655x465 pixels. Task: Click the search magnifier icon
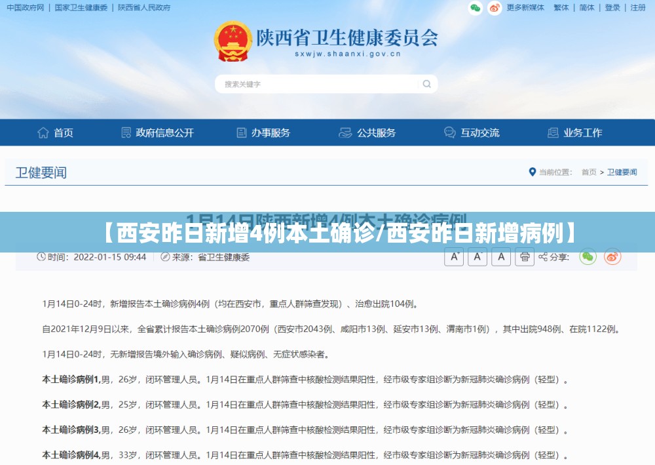point(426,84)
